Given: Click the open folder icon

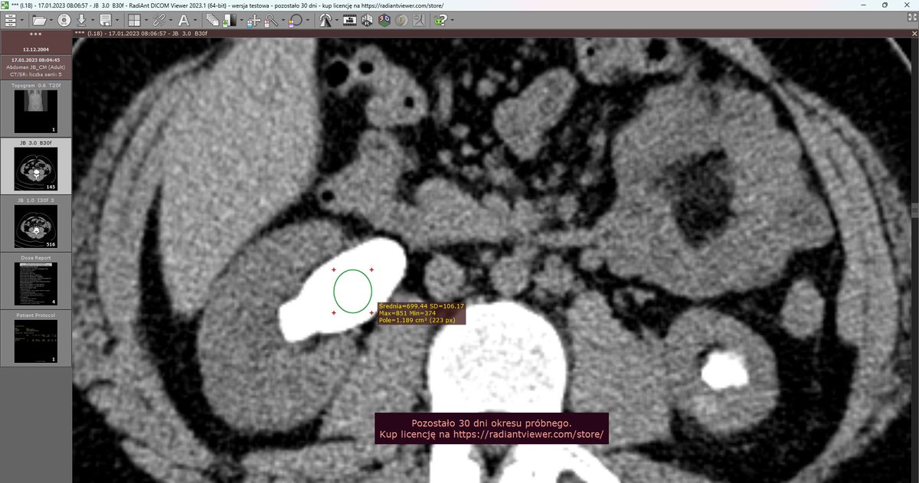Looking at the screenshot, I should click(x=39, y=20).
